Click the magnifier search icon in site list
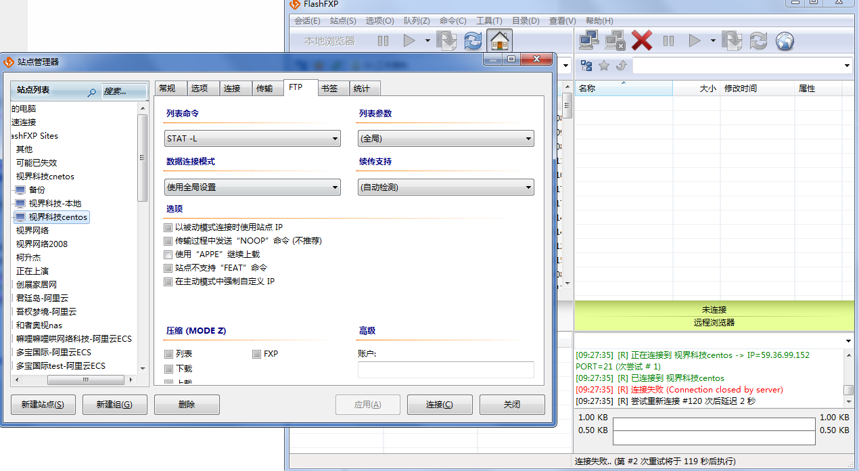The image size is (859, 471). click(92, 91)
